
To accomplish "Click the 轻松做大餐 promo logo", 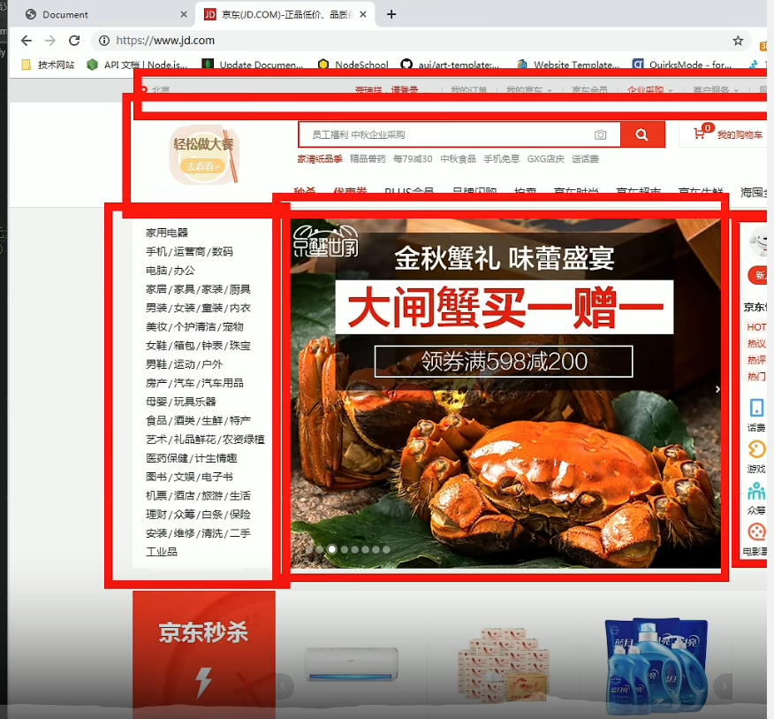I will coord(204,154).
